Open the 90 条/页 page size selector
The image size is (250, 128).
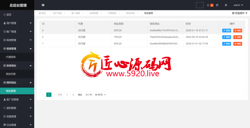100,95
